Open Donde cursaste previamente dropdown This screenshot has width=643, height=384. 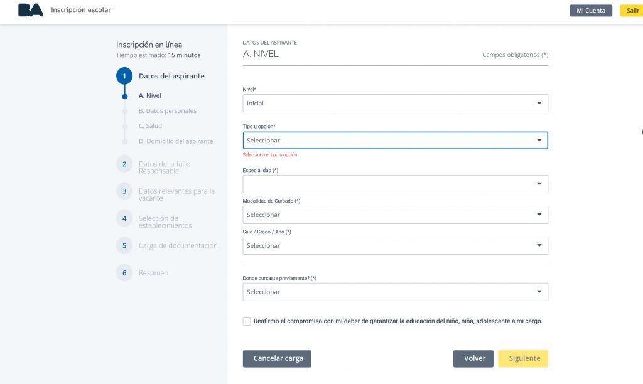395,292
